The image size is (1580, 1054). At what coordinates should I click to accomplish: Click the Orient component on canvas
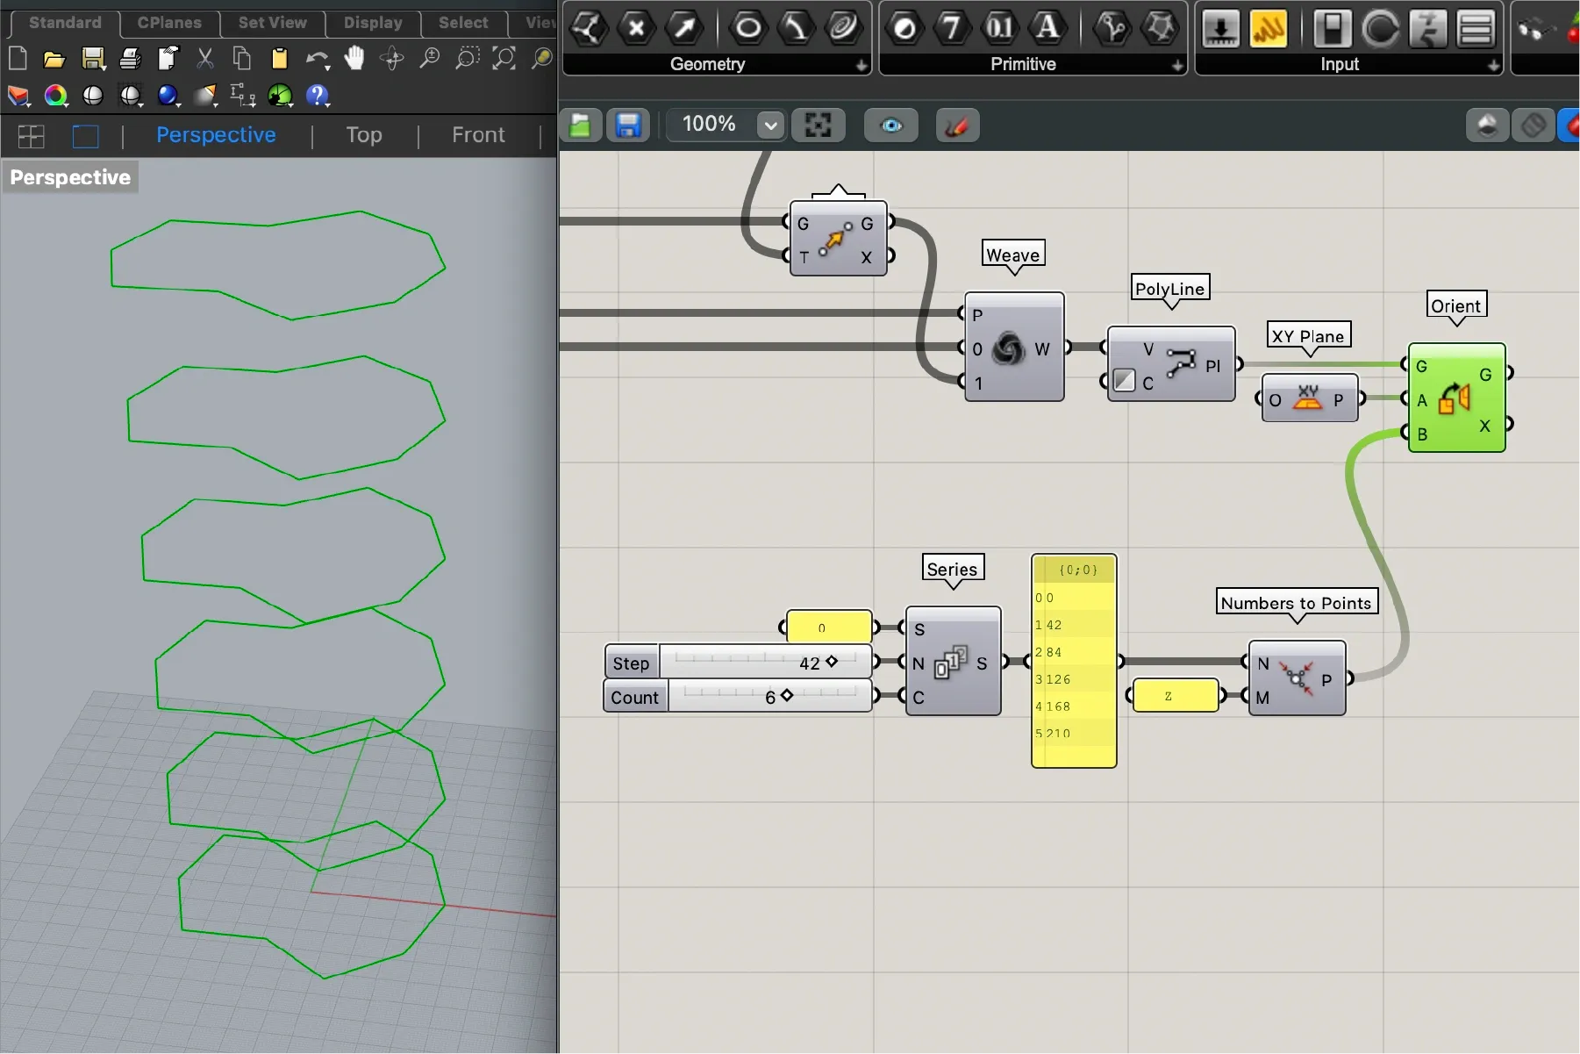[x=1455, y=398]
